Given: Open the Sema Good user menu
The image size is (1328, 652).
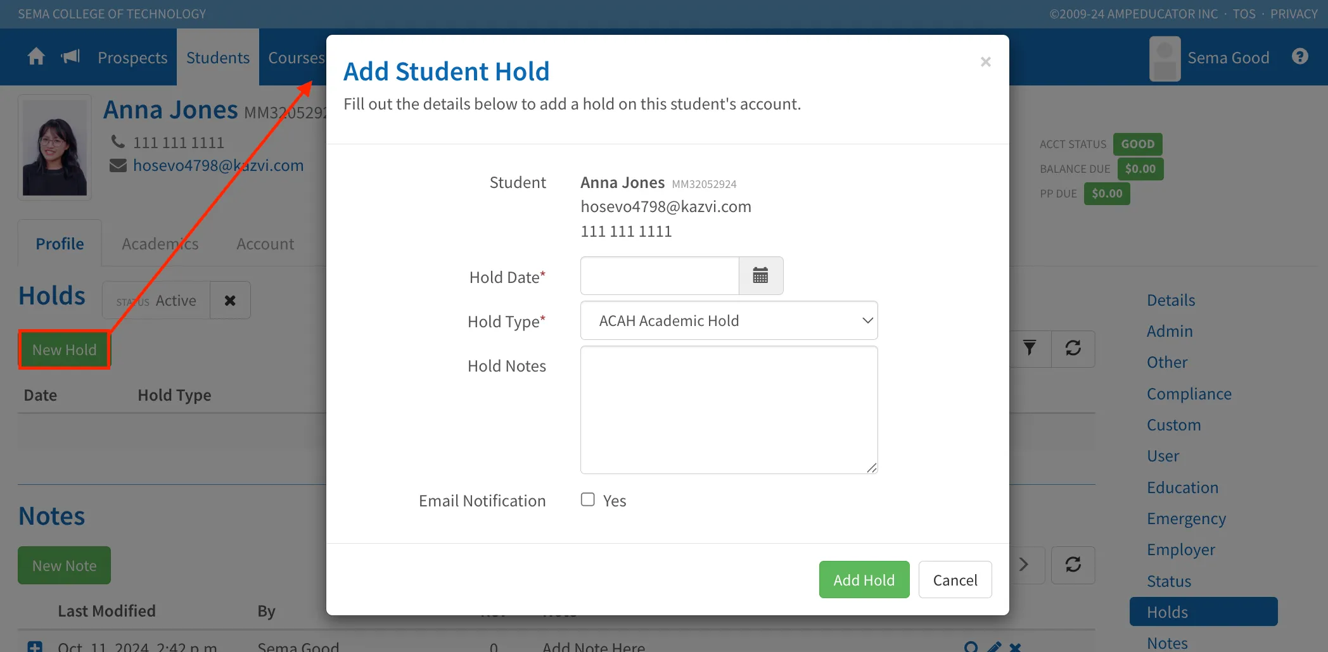Looking at the screenshot, I should coord(1229,58).
